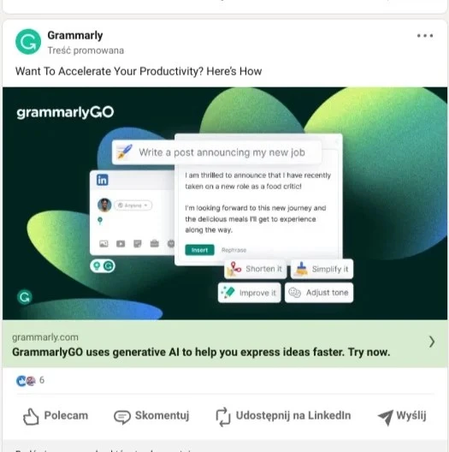Click the Wyślij paper plane icon

point(386,417)
